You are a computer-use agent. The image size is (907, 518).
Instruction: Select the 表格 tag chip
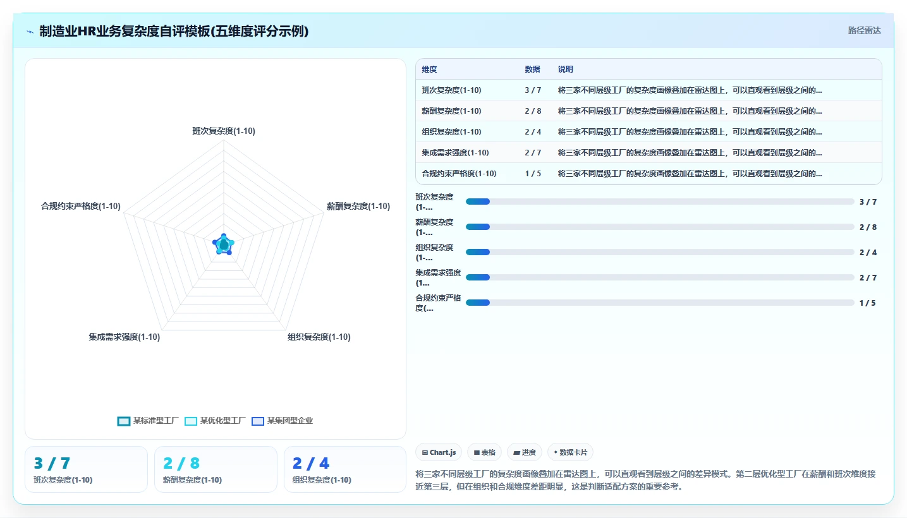pos(484,452)
